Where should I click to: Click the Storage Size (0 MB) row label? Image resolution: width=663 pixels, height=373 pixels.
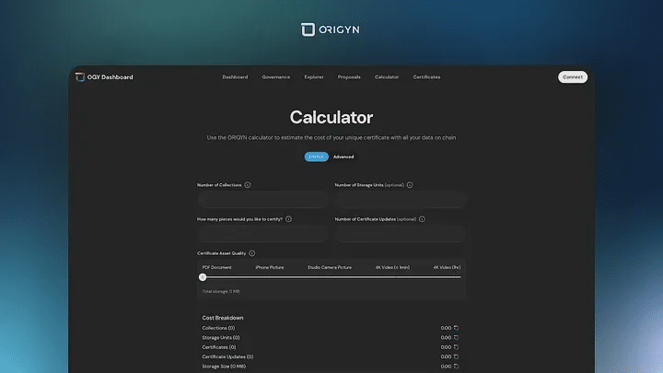[x=224, y=367]
